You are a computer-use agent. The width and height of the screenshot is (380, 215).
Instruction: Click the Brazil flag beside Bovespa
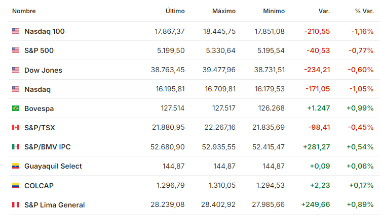point(16,109)
